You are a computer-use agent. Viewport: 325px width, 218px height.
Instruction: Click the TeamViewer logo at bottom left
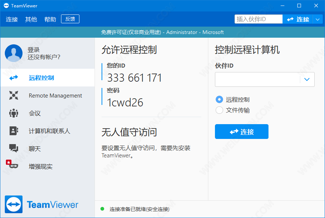pyautogui.click(x=41, y=204)
